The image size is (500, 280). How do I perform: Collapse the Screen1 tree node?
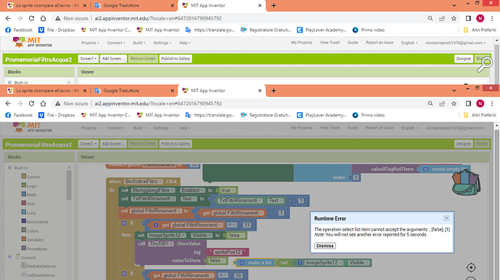pos(9,256)
